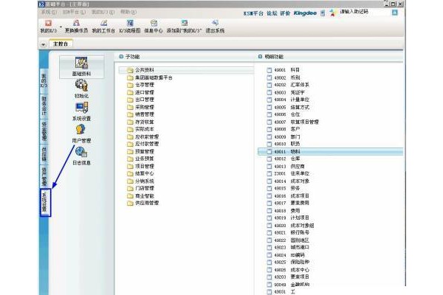
Task: Select detail item 49026 成本中心
Action: pos(288,270)
